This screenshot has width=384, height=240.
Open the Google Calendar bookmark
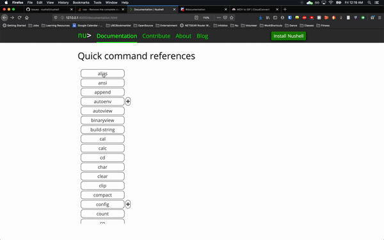point(88,26)
